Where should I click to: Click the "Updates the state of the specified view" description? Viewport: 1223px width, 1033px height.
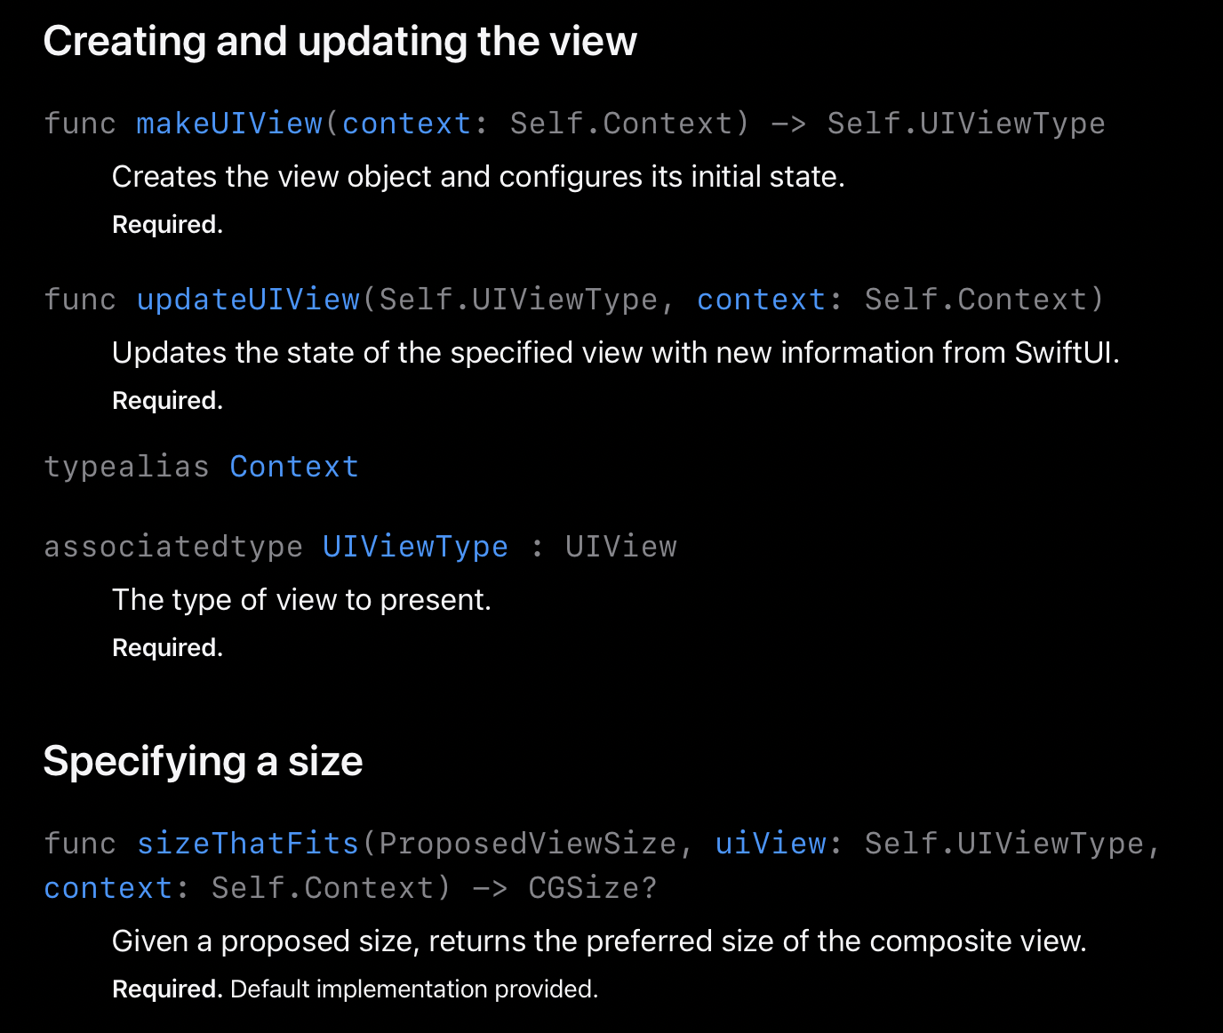coord(615,352)
